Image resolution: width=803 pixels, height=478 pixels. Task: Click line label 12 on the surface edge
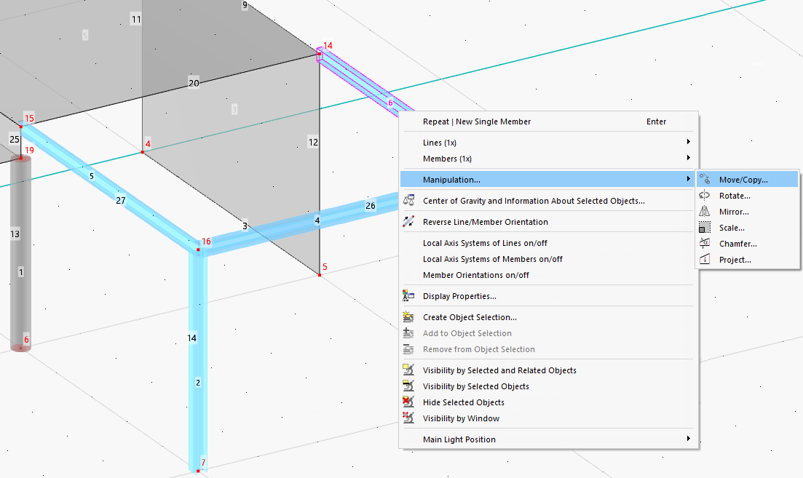pyautogui.click(x=314, y=142)
